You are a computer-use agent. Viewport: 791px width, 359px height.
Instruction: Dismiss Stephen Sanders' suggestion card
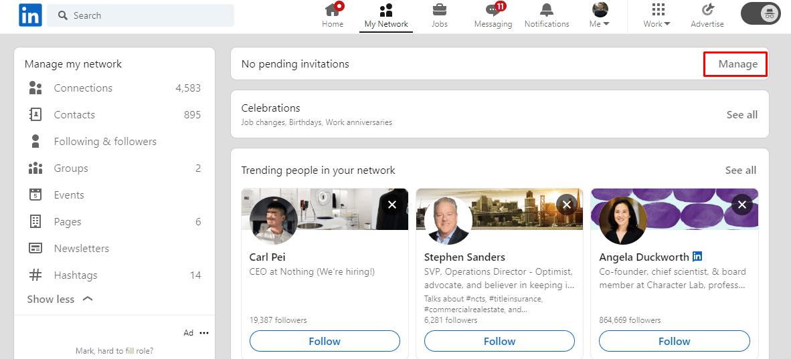567,204
